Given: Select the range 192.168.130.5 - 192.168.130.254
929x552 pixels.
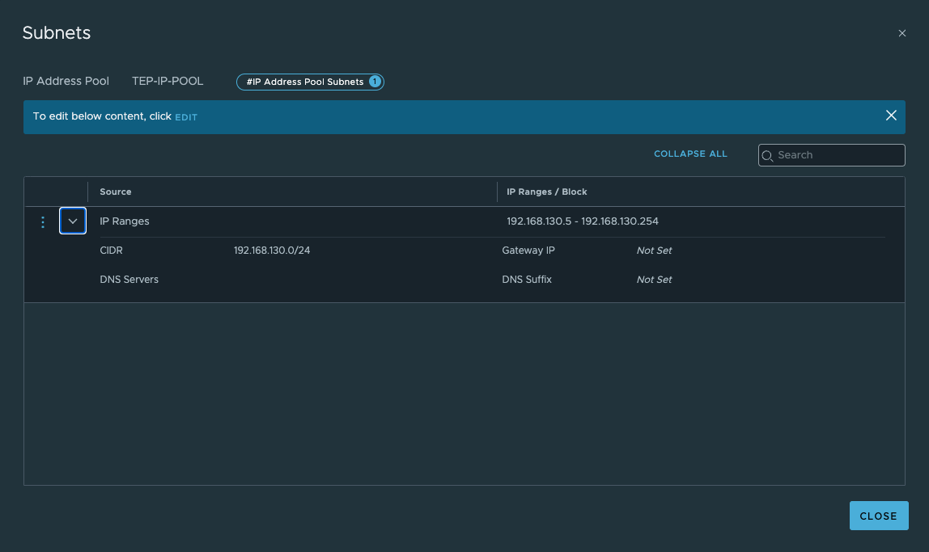Looking at the screenshot, I should (x=583, y=221).
